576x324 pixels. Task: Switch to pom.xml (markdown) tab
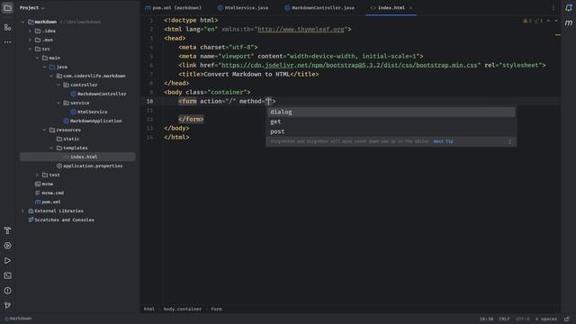174,8
